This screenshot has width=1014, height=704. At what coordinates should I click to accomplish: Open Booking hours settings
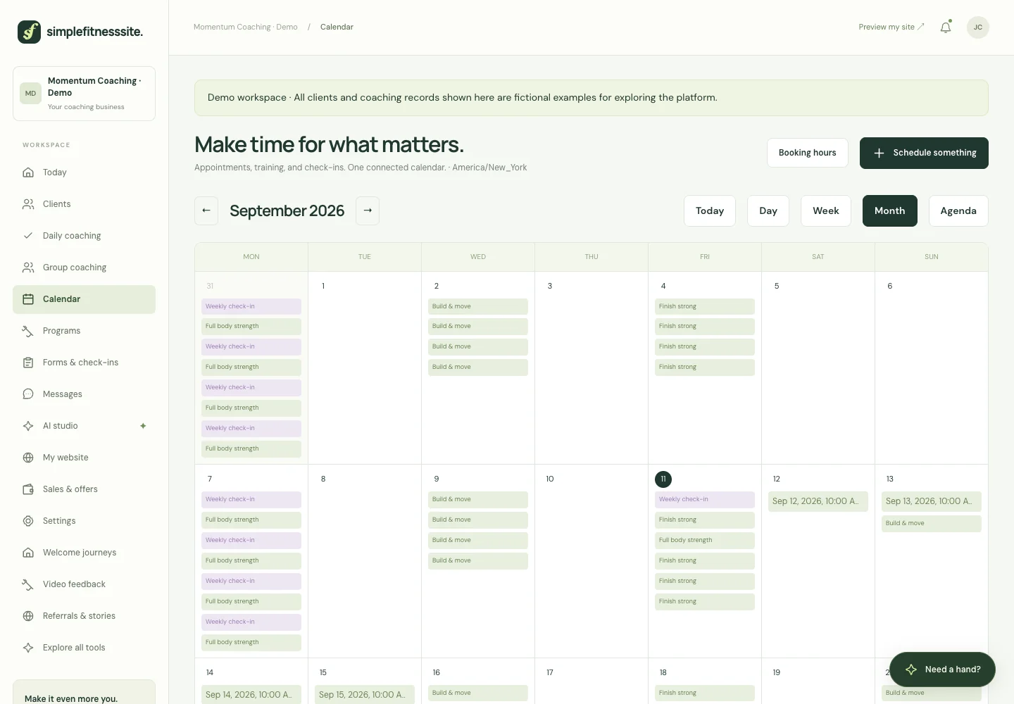[808, 153]
